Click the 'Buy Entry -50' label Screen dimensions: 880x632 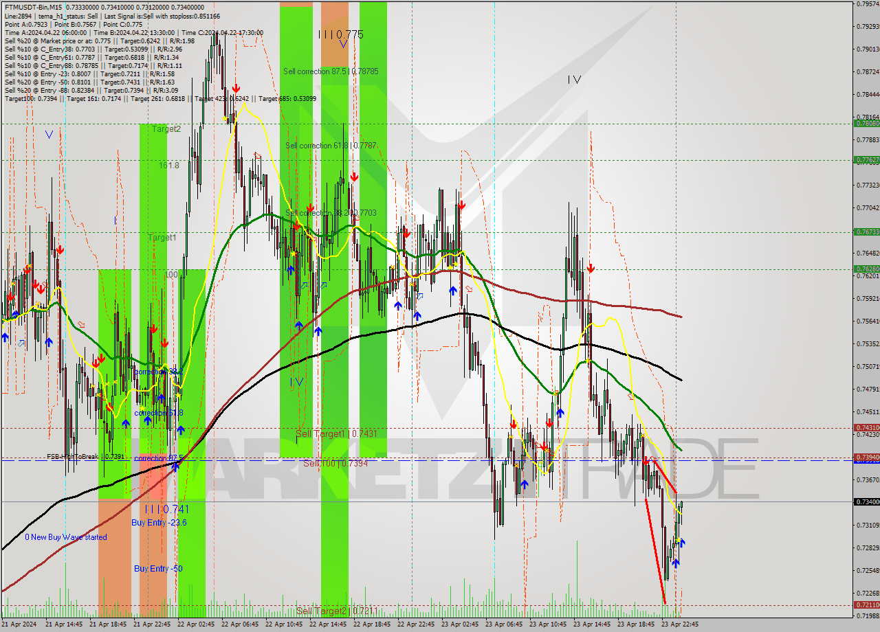click(158, 569)
